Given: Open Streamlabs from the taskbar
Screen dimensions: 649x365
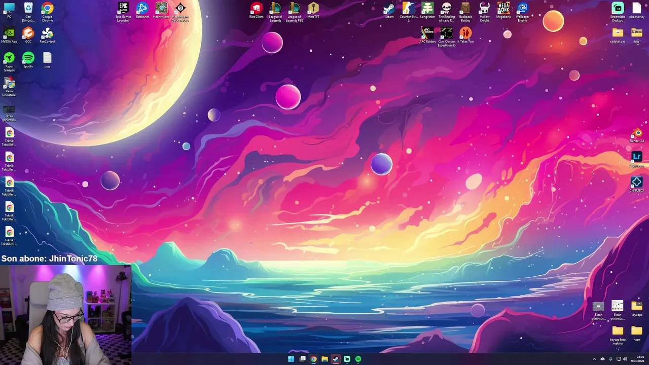Looking at the screenshot, I should click(347, 359).
